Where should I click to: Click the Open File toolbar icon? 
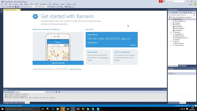(x=13, y=7)
